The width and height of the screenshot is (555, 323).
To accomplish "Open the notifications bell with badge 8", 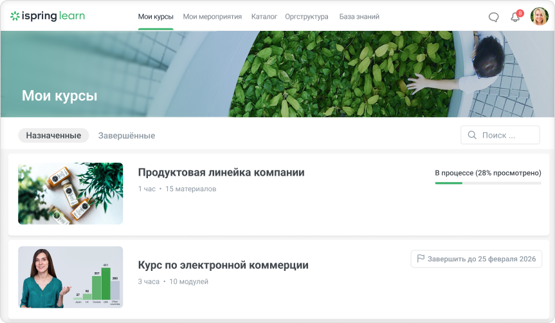I will pos(516,17).
